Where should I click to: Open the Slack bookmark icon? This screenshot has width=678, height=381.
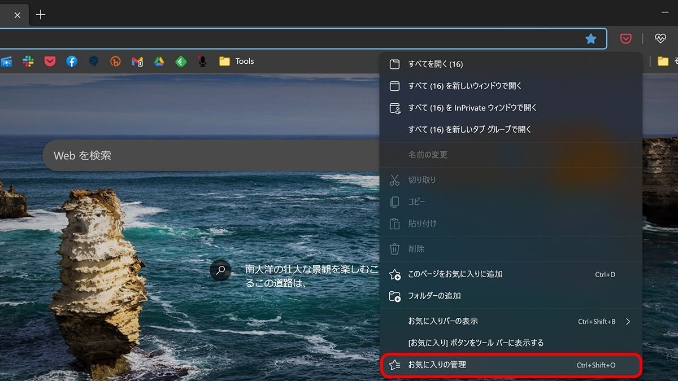point(28,62)
